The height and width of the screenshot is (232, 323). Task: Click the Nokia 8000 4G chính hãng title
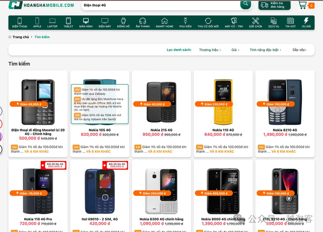click(223, 219)
